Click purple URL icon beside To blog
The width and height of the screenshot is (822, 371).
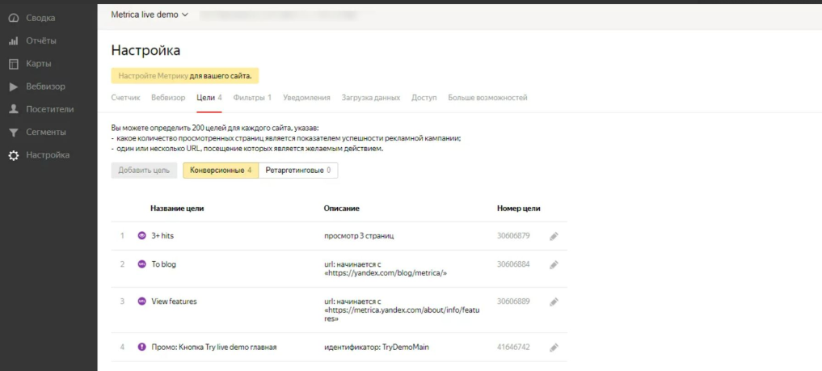[x=141, y=264]
